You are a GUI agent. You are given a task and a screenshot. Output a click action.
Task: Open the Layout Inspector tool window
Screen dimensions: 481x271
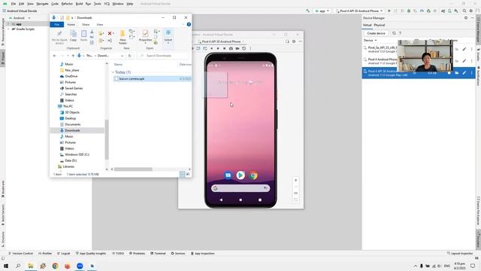tap(459, 254)
